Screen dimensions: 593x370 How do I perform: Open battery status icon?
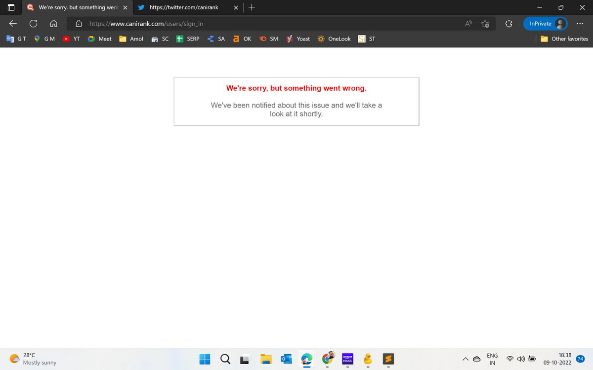coord(532,359)
